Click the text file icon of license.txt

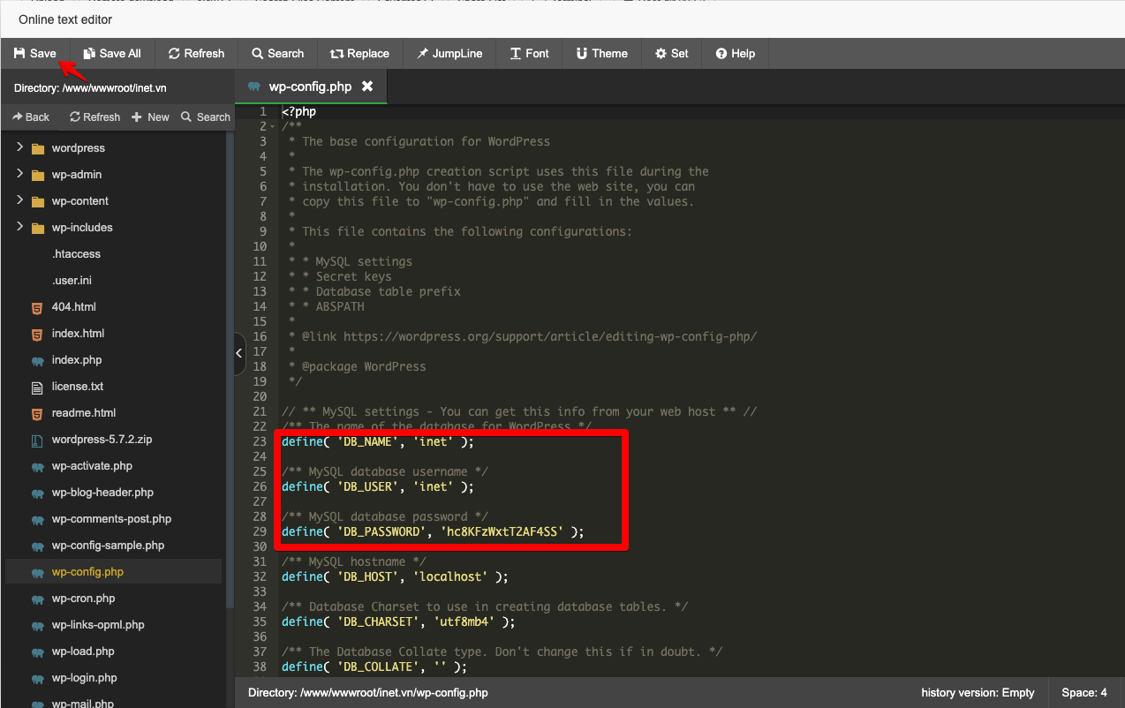(37, 387)
